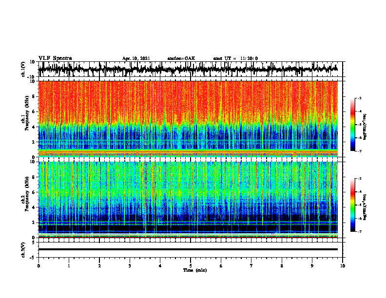The image size is (386, 298).
Task: Click the "5" tick on ch.3(V) axis
Action: [x=34, y=242]
